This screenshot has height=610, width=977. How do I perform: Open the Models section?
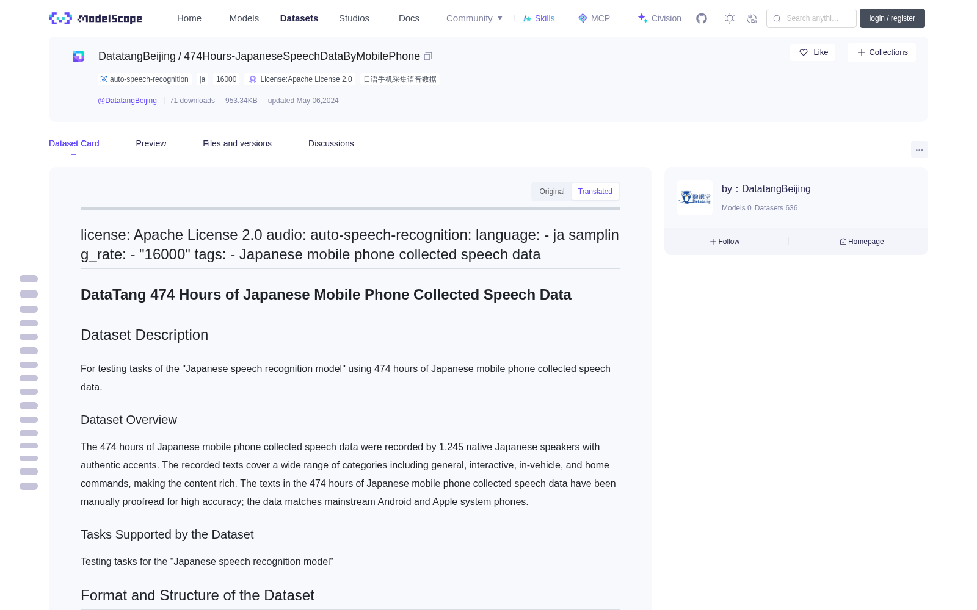tap(244, 18)
